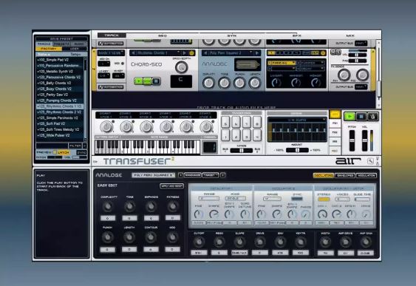Toggle the Chord-Seq power button
The image size is (416, 286).
pyautogui.click(x=192, y=52)
